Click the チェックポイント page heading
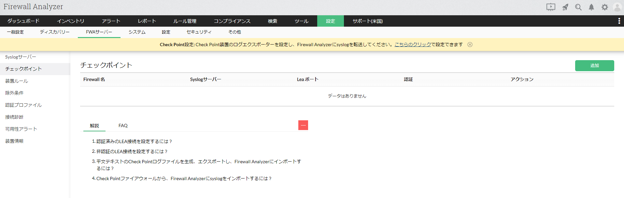Viewport: 624px width, 198px height. pos(106,65)
